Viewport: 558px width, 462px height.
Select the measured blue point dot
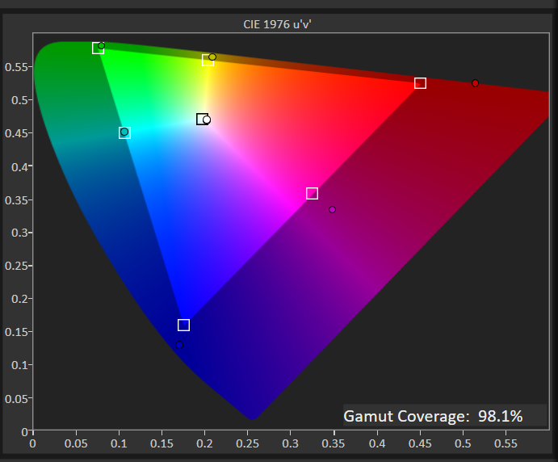point(179,345)
